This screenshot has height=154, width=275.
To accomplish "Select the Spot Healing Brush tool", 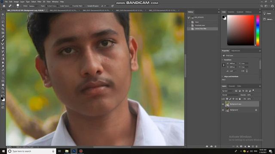I will (x=3, y=40).
